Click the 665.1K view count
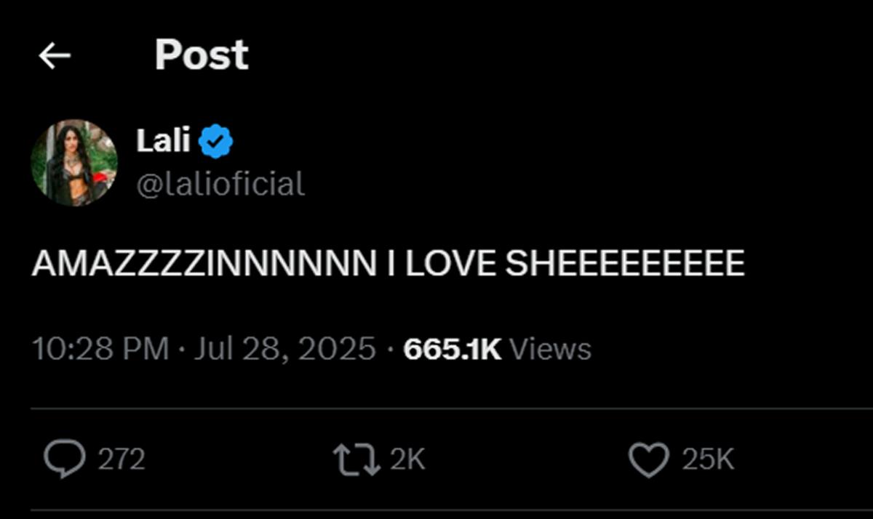This screenshot has height=519, width=873. click(453, 349)
